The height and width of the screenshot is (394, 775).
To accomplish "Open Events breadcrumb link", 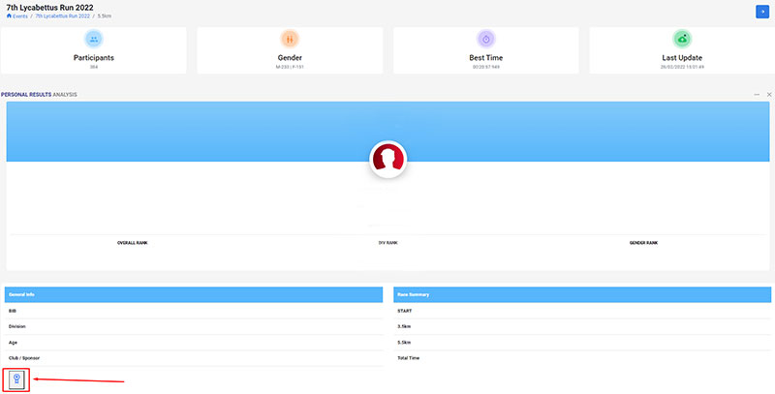I will pyautogui.click(x=20, y=16).
